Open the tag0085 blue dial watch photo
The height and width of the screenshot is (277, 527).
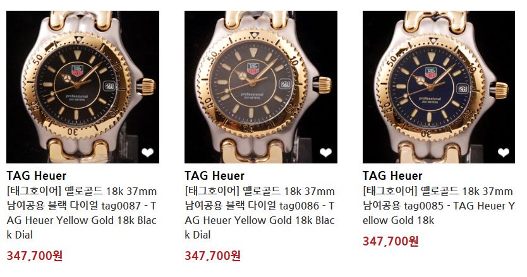tap(439, 87)
